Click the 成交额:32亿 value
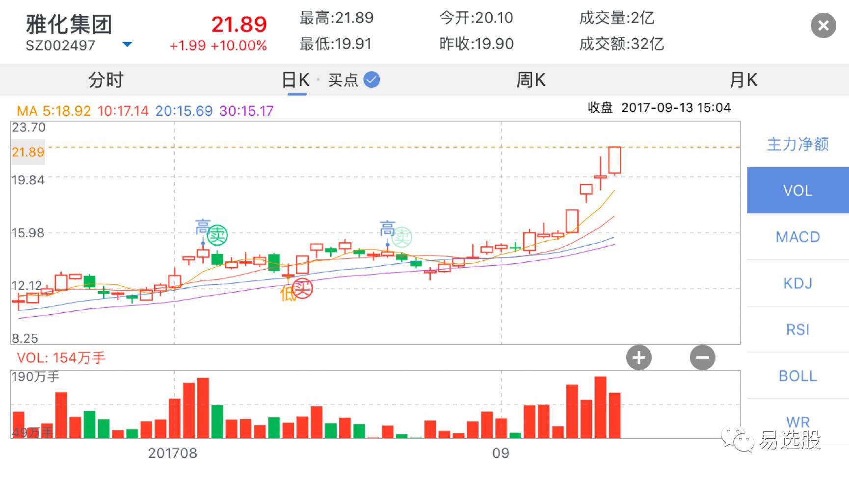This screenshot has height=477, width=849. pyautogui.click(x=622, y=44)
